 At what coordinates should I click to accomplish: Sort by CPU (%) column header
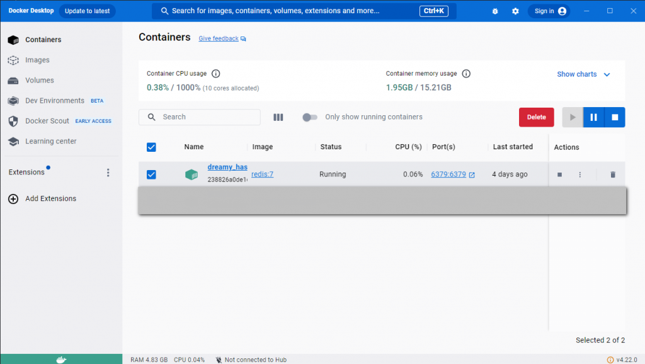tap(408, 147)
